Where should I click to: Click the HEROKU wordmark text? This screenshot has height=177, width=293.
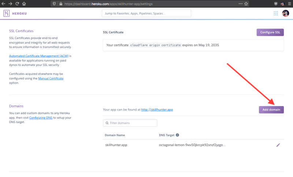click(19, 14)
